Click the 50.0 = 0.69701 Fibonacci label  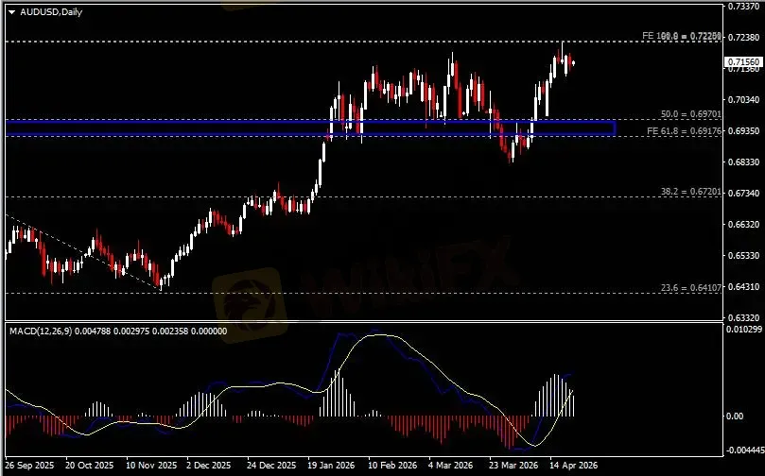pos(691,113)
